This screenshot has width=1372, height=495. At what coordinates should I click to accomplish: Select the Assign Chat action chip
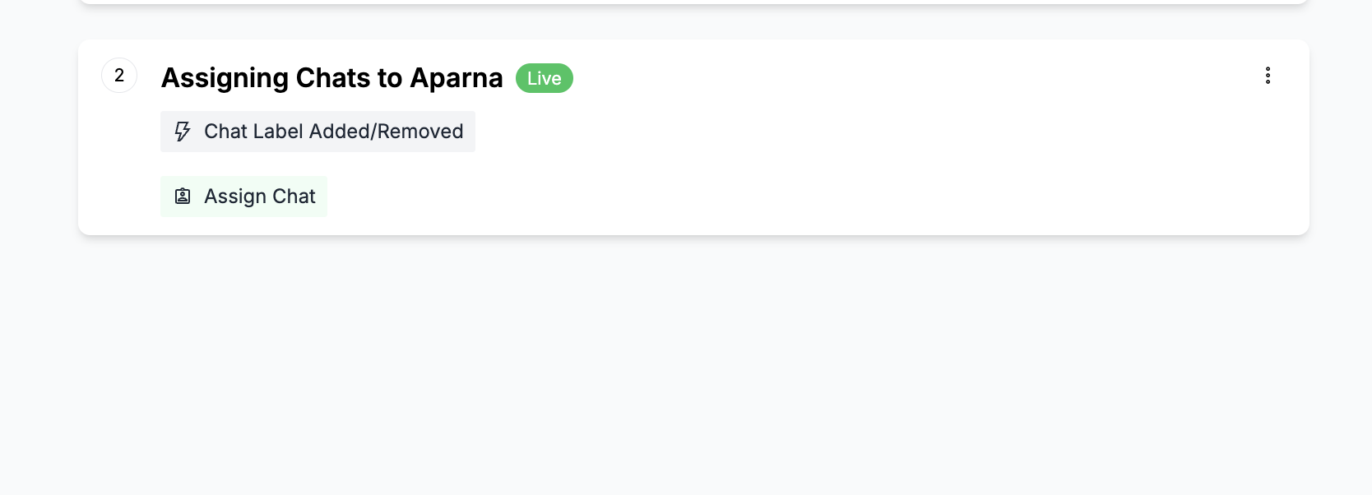coord(243,197)
